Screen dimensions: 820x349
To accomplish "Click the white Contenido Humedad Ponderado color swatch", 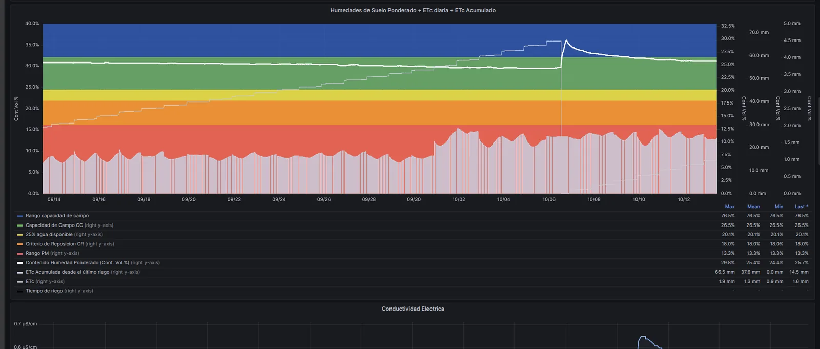I will click(x=19, y=263).
